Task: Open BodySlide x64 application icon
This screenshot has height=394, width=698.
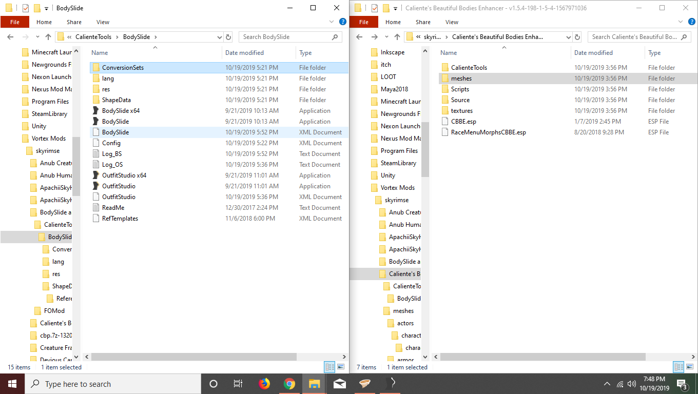Action: [x=95, y=111]
